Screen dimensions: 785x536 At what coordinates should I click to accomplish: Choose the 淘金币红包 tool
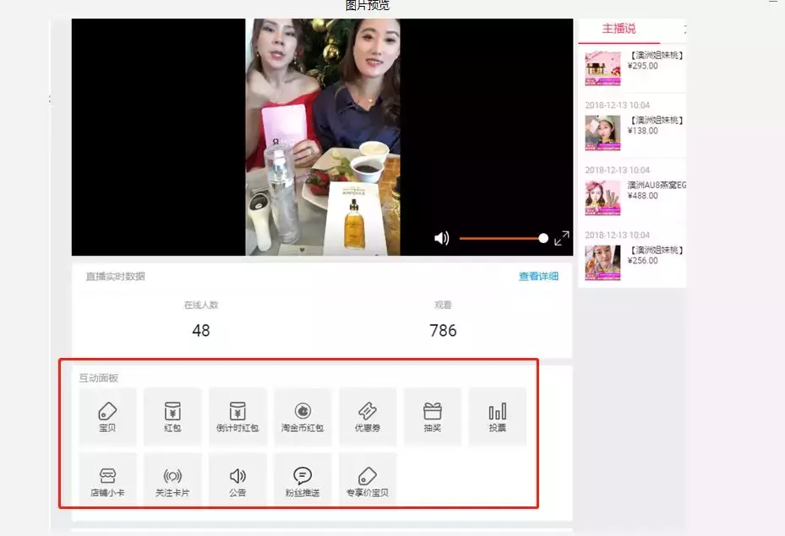click(303, 416)
